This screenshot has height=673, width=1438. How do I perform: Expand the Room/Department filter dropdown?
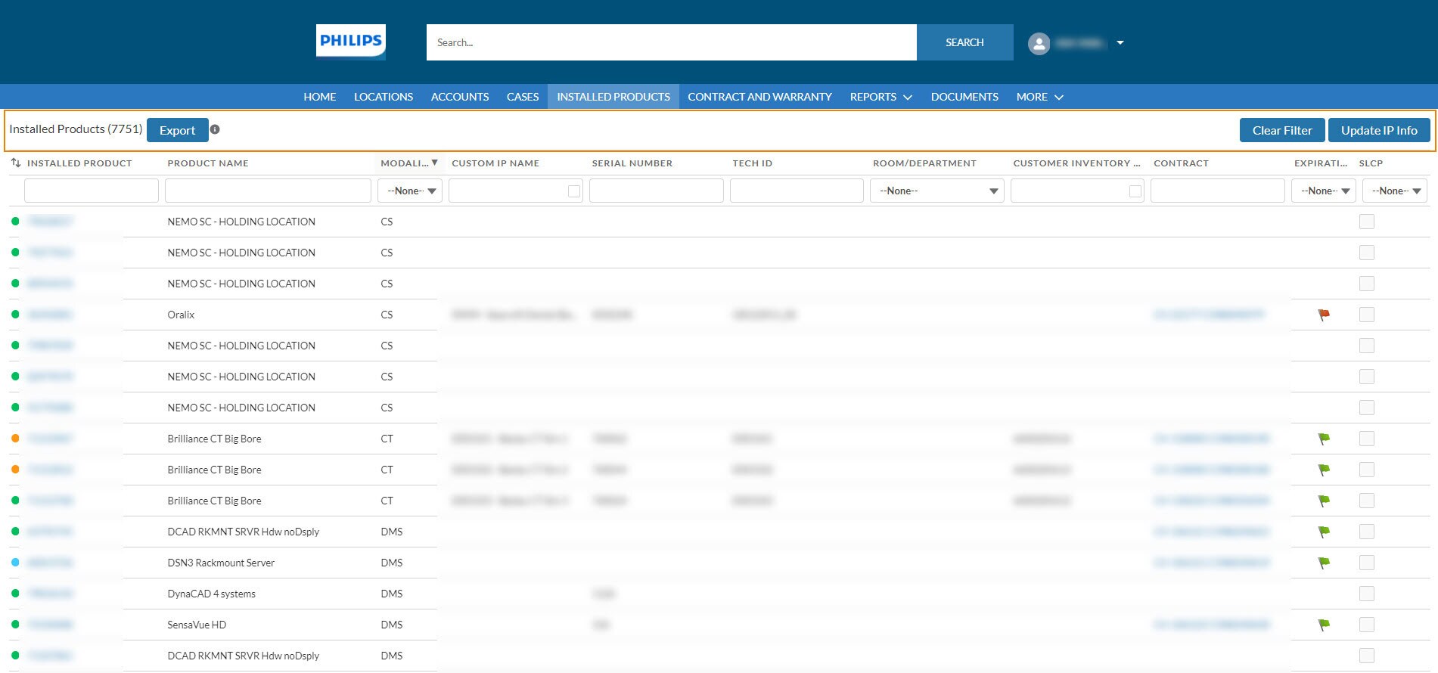[936, 191]
